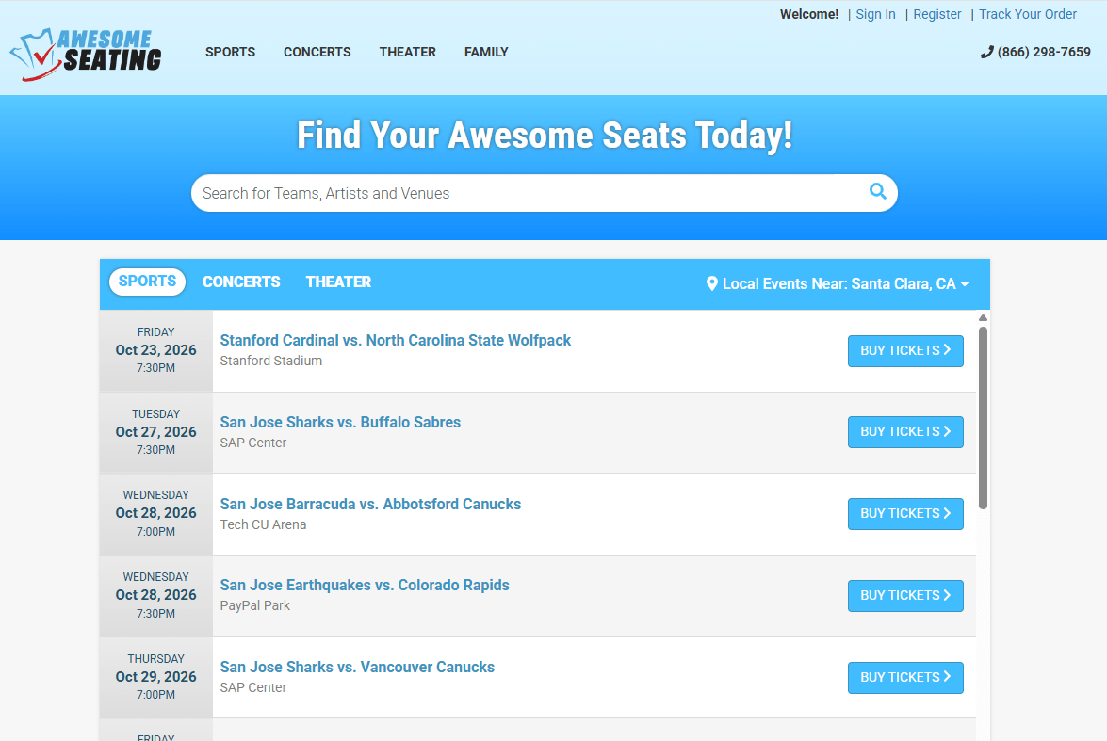The image size is (1107, 741).
Task: Open Stanford Cardinal vs. North Carolina State Wolfpack
Action: coord(396,340)
